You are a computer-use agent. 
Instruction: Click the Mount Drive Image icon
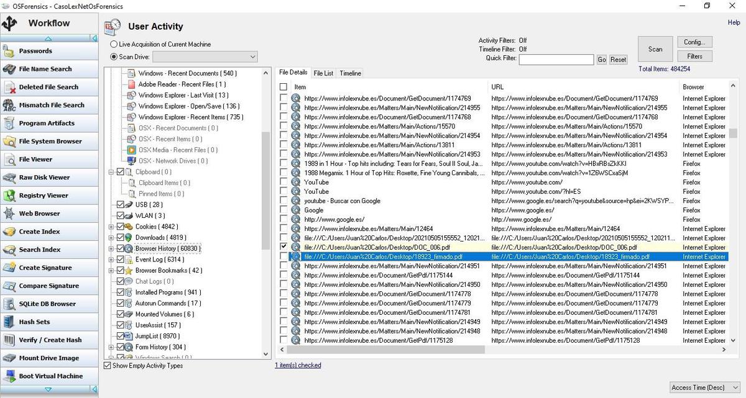coord(9,358)
